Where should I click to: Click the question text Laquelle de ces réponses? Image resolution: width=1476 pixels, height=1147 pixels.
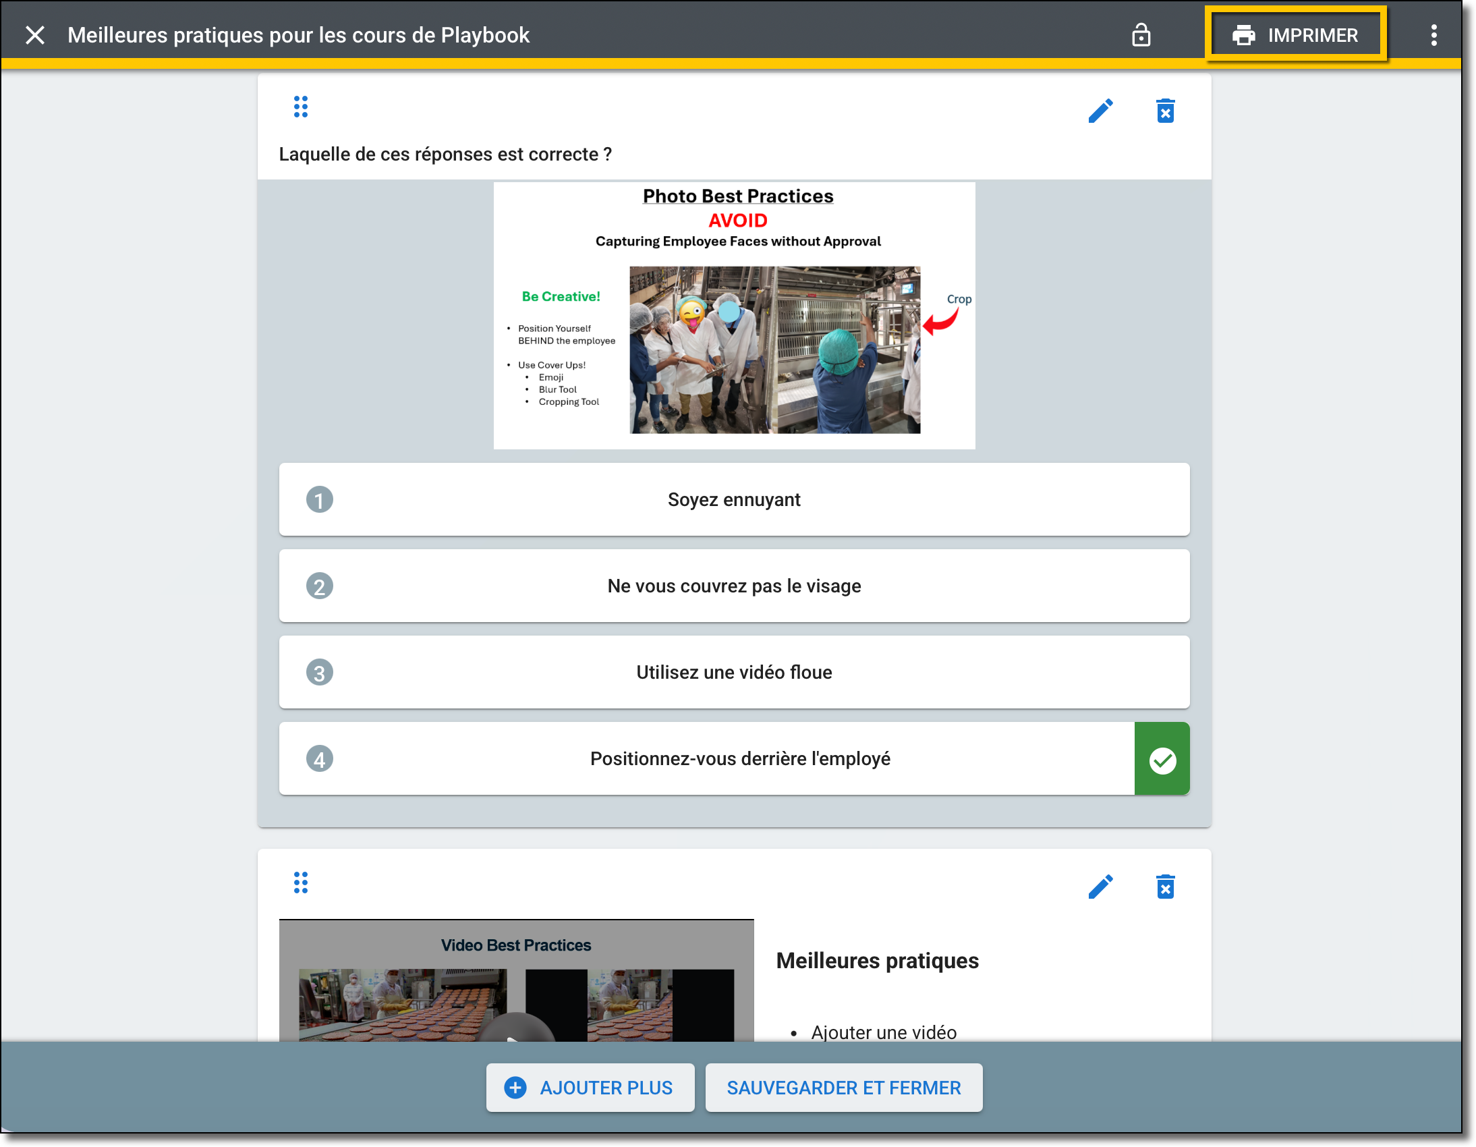[445, 155]
